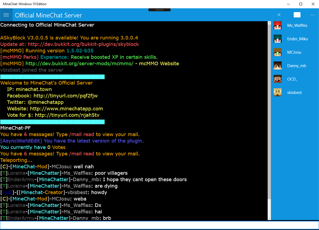319x230 pixels.
Task: Click the mcMMO Perks Experience line
Action: 79,57
